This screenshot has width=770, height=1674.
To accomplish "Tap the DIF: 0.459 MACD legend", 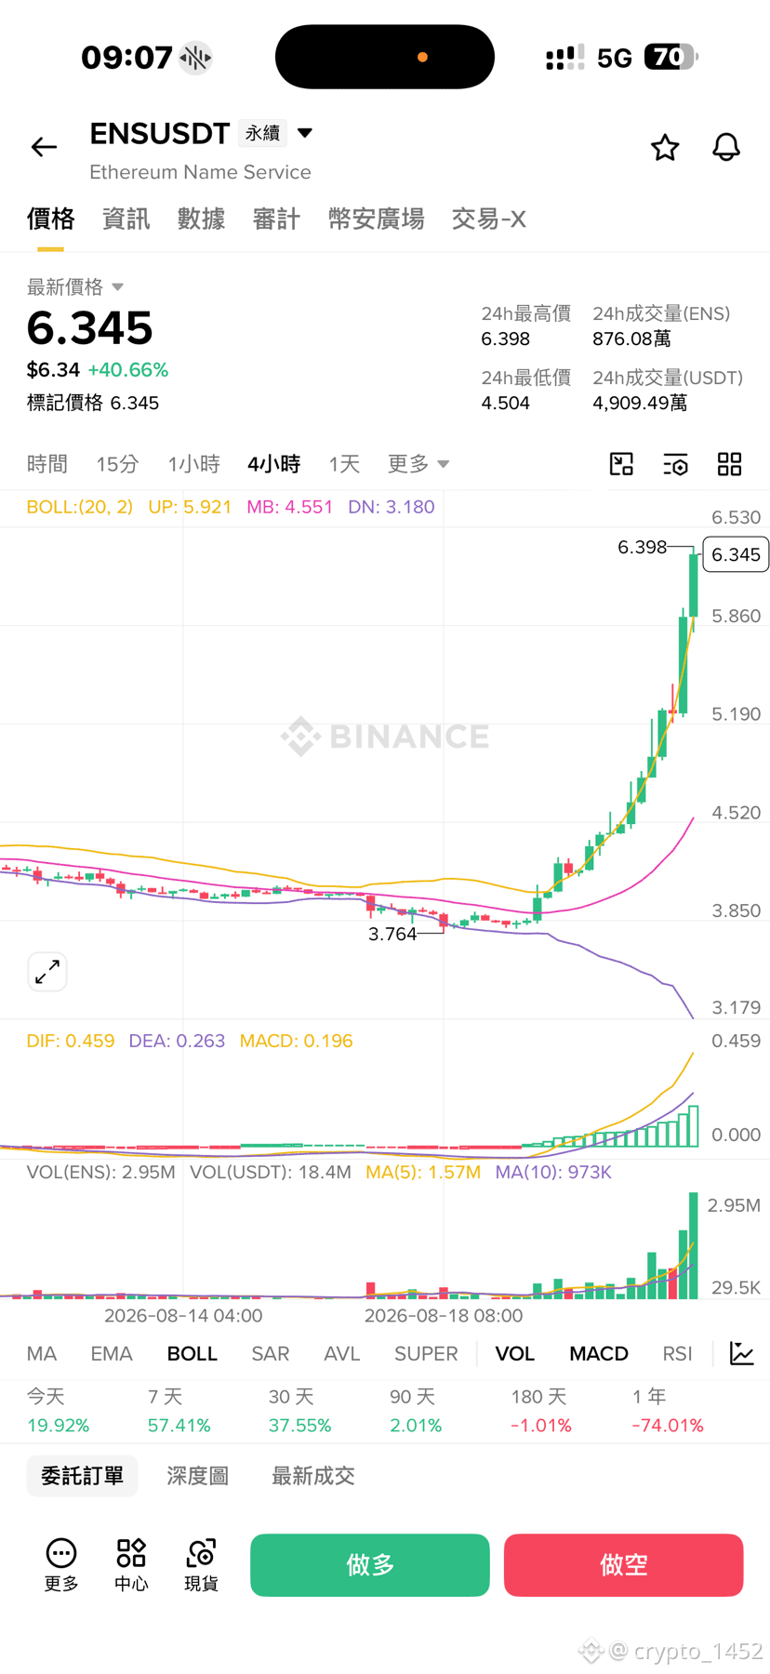I will click(x=71, y=1041).
